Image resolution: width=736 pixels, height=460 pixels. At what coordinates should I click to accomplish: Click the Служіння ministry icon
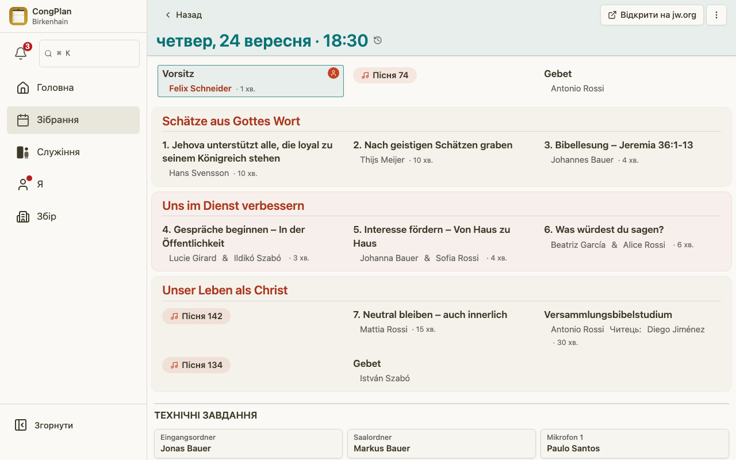(23, 152)
